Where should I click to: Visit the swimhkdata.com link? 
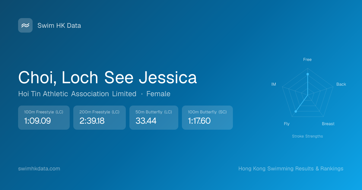[x=39, y=169]
